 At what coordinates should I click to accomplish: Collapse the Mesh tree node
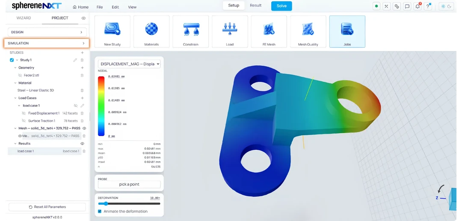pyautogui.click(x=15, y=128)
